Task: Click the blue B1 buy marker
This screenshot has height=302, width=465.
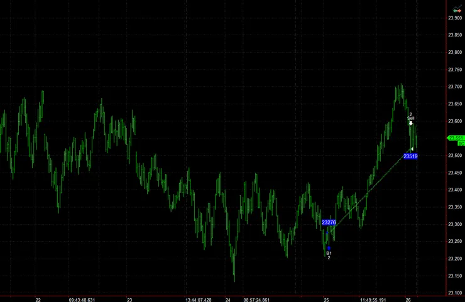Action: click(329, 248)
